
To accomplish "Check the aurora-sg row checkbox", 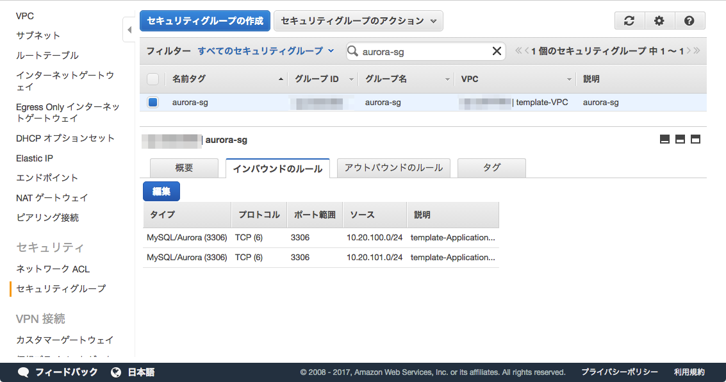I will click(x=152, y=102).
